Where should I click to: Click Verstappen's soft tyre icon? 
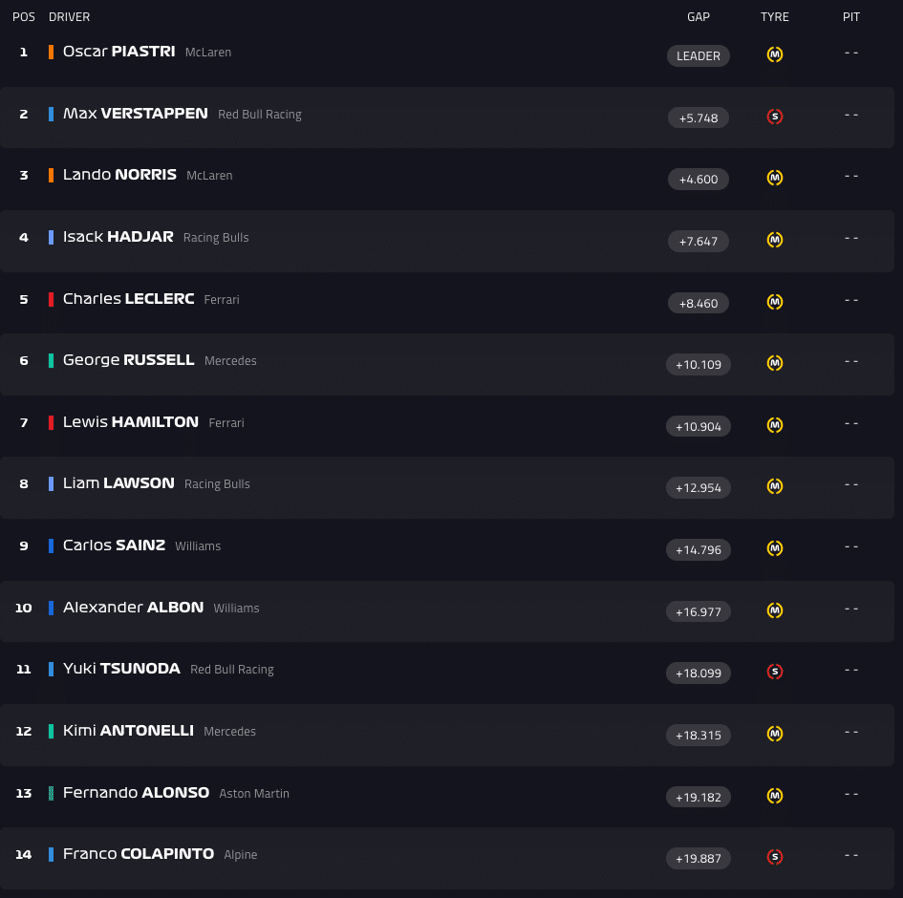[775, 117]
